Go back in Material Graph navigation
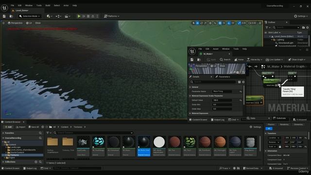Viewport: 311px width, 175px height. pyautogui.click(x=250, y=67)
